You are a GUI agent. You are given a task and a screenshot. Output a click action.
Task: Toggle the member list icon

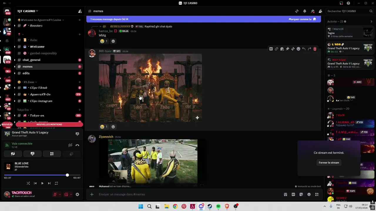pyautogui.click(x=320, y=11)
